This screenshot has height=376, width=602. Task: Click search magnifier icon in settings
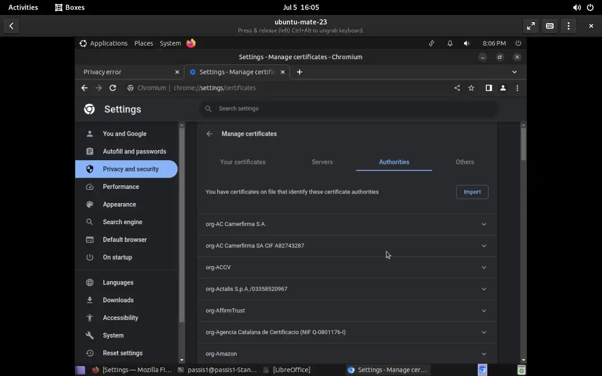pyautogui.click(x=208, y=109)
